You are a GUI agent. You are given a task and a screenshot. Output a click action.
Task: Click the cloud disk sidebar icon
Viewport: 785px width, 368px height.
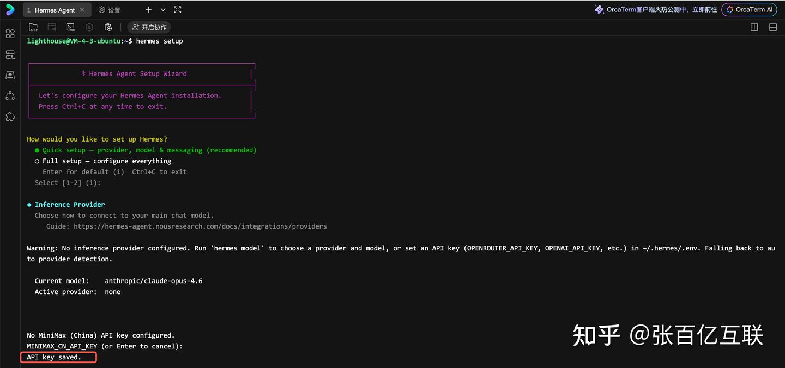[x=10, y=75]
